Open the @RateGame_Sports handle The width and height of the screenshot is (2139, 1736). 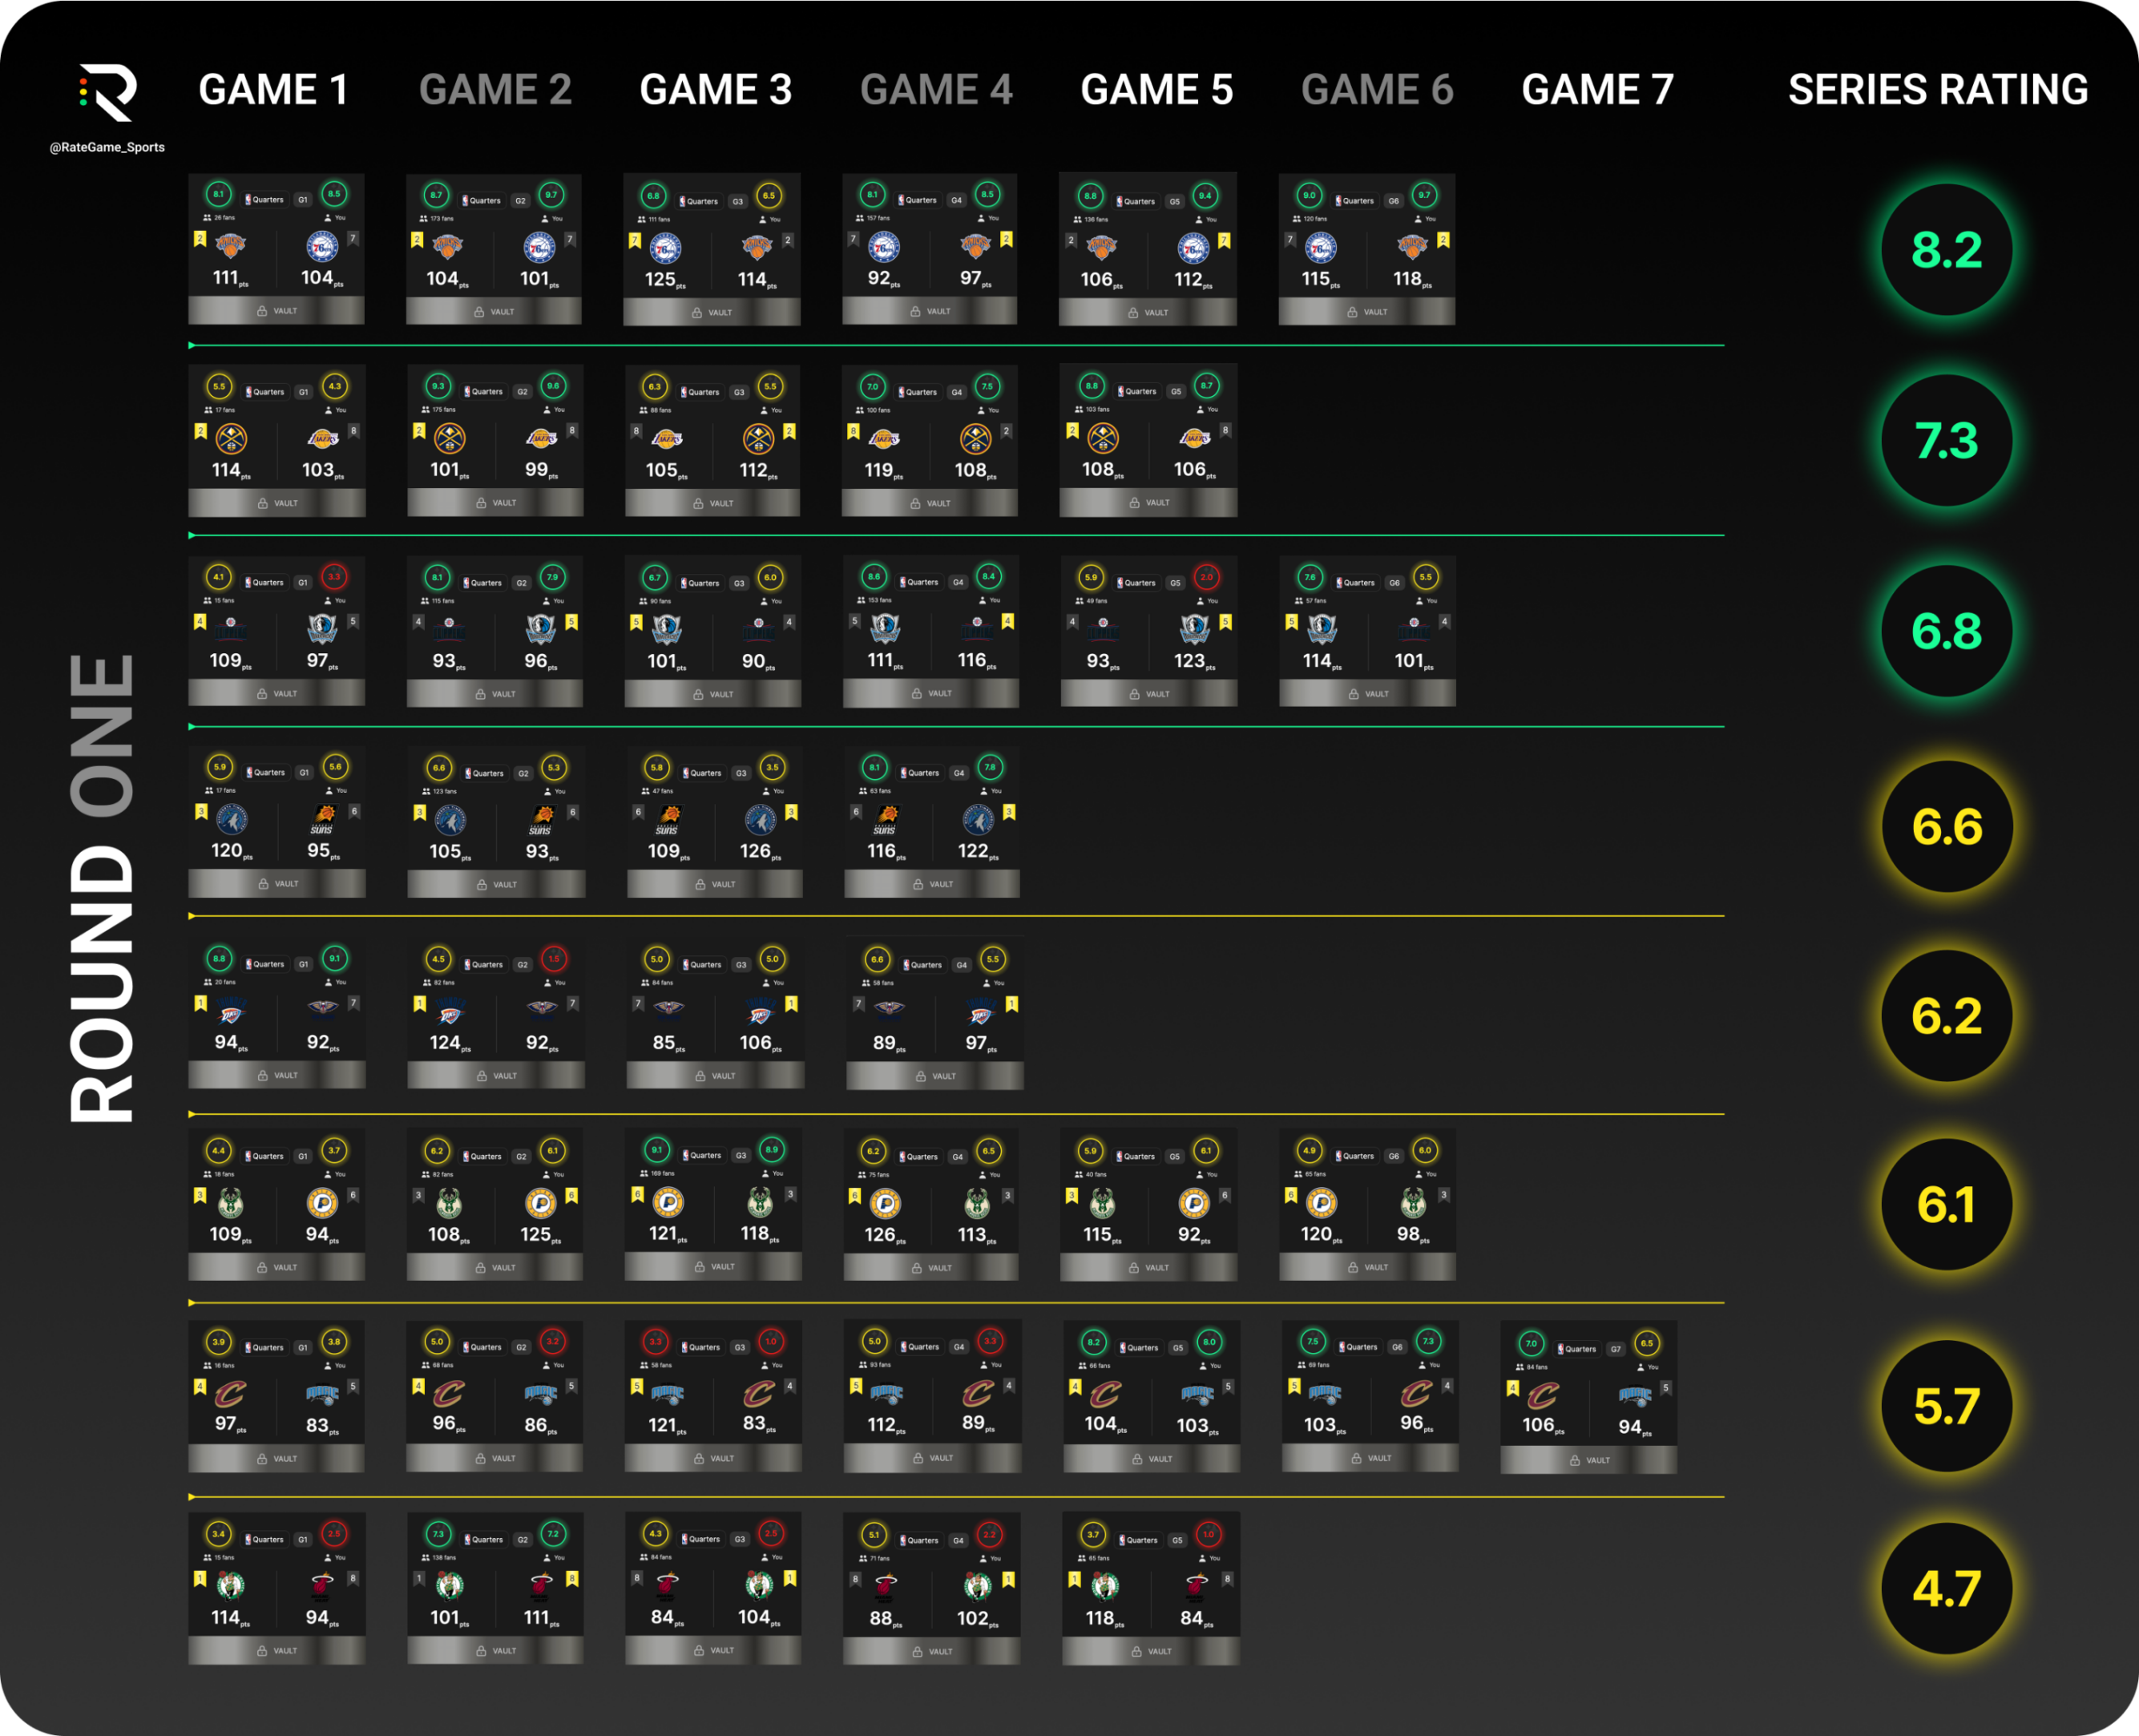pos(107,147)
